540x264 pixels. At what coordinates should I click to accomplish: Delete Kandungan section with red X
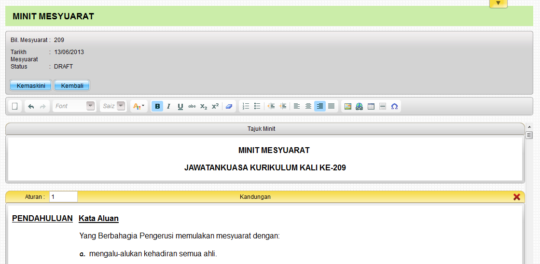[516, 197]
